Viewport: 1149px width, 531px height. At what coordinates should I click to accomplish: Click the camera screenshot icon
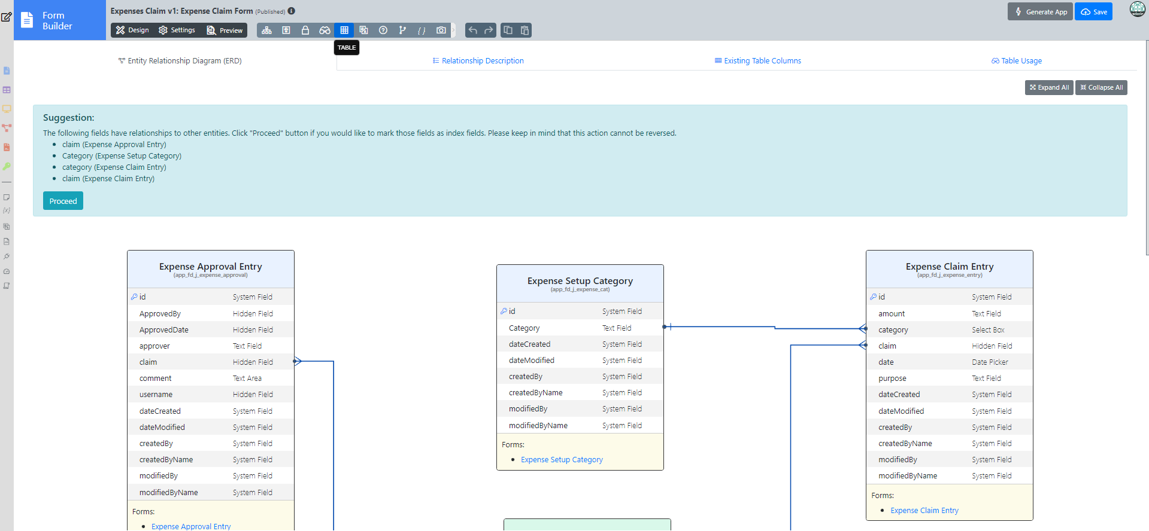pos(441,30)
